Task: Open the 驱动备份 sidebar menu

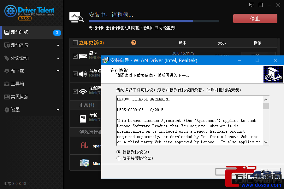Action: point(31,45)
